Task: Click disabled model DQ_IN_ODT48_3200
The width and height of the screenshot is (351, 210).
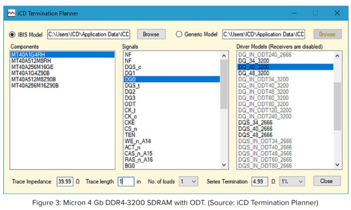Action: pyautogui.click(x=285, y=92)
